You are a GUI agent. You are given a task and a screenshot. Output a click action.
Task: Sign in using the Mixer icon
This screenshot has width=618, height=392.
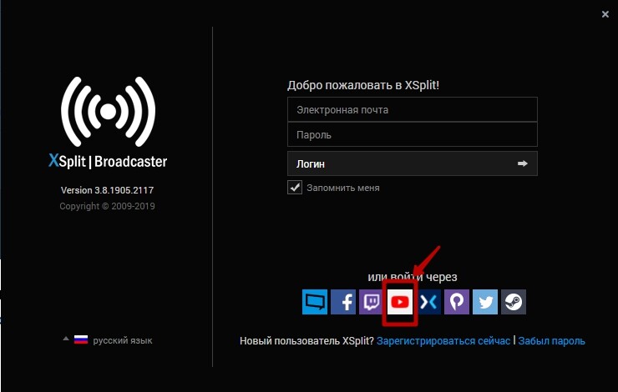[428, 302]
